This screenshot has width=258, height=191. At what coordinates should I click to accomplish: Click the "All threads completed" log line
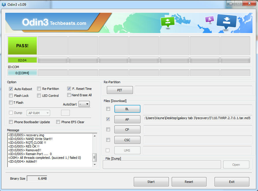coord(45,158)
